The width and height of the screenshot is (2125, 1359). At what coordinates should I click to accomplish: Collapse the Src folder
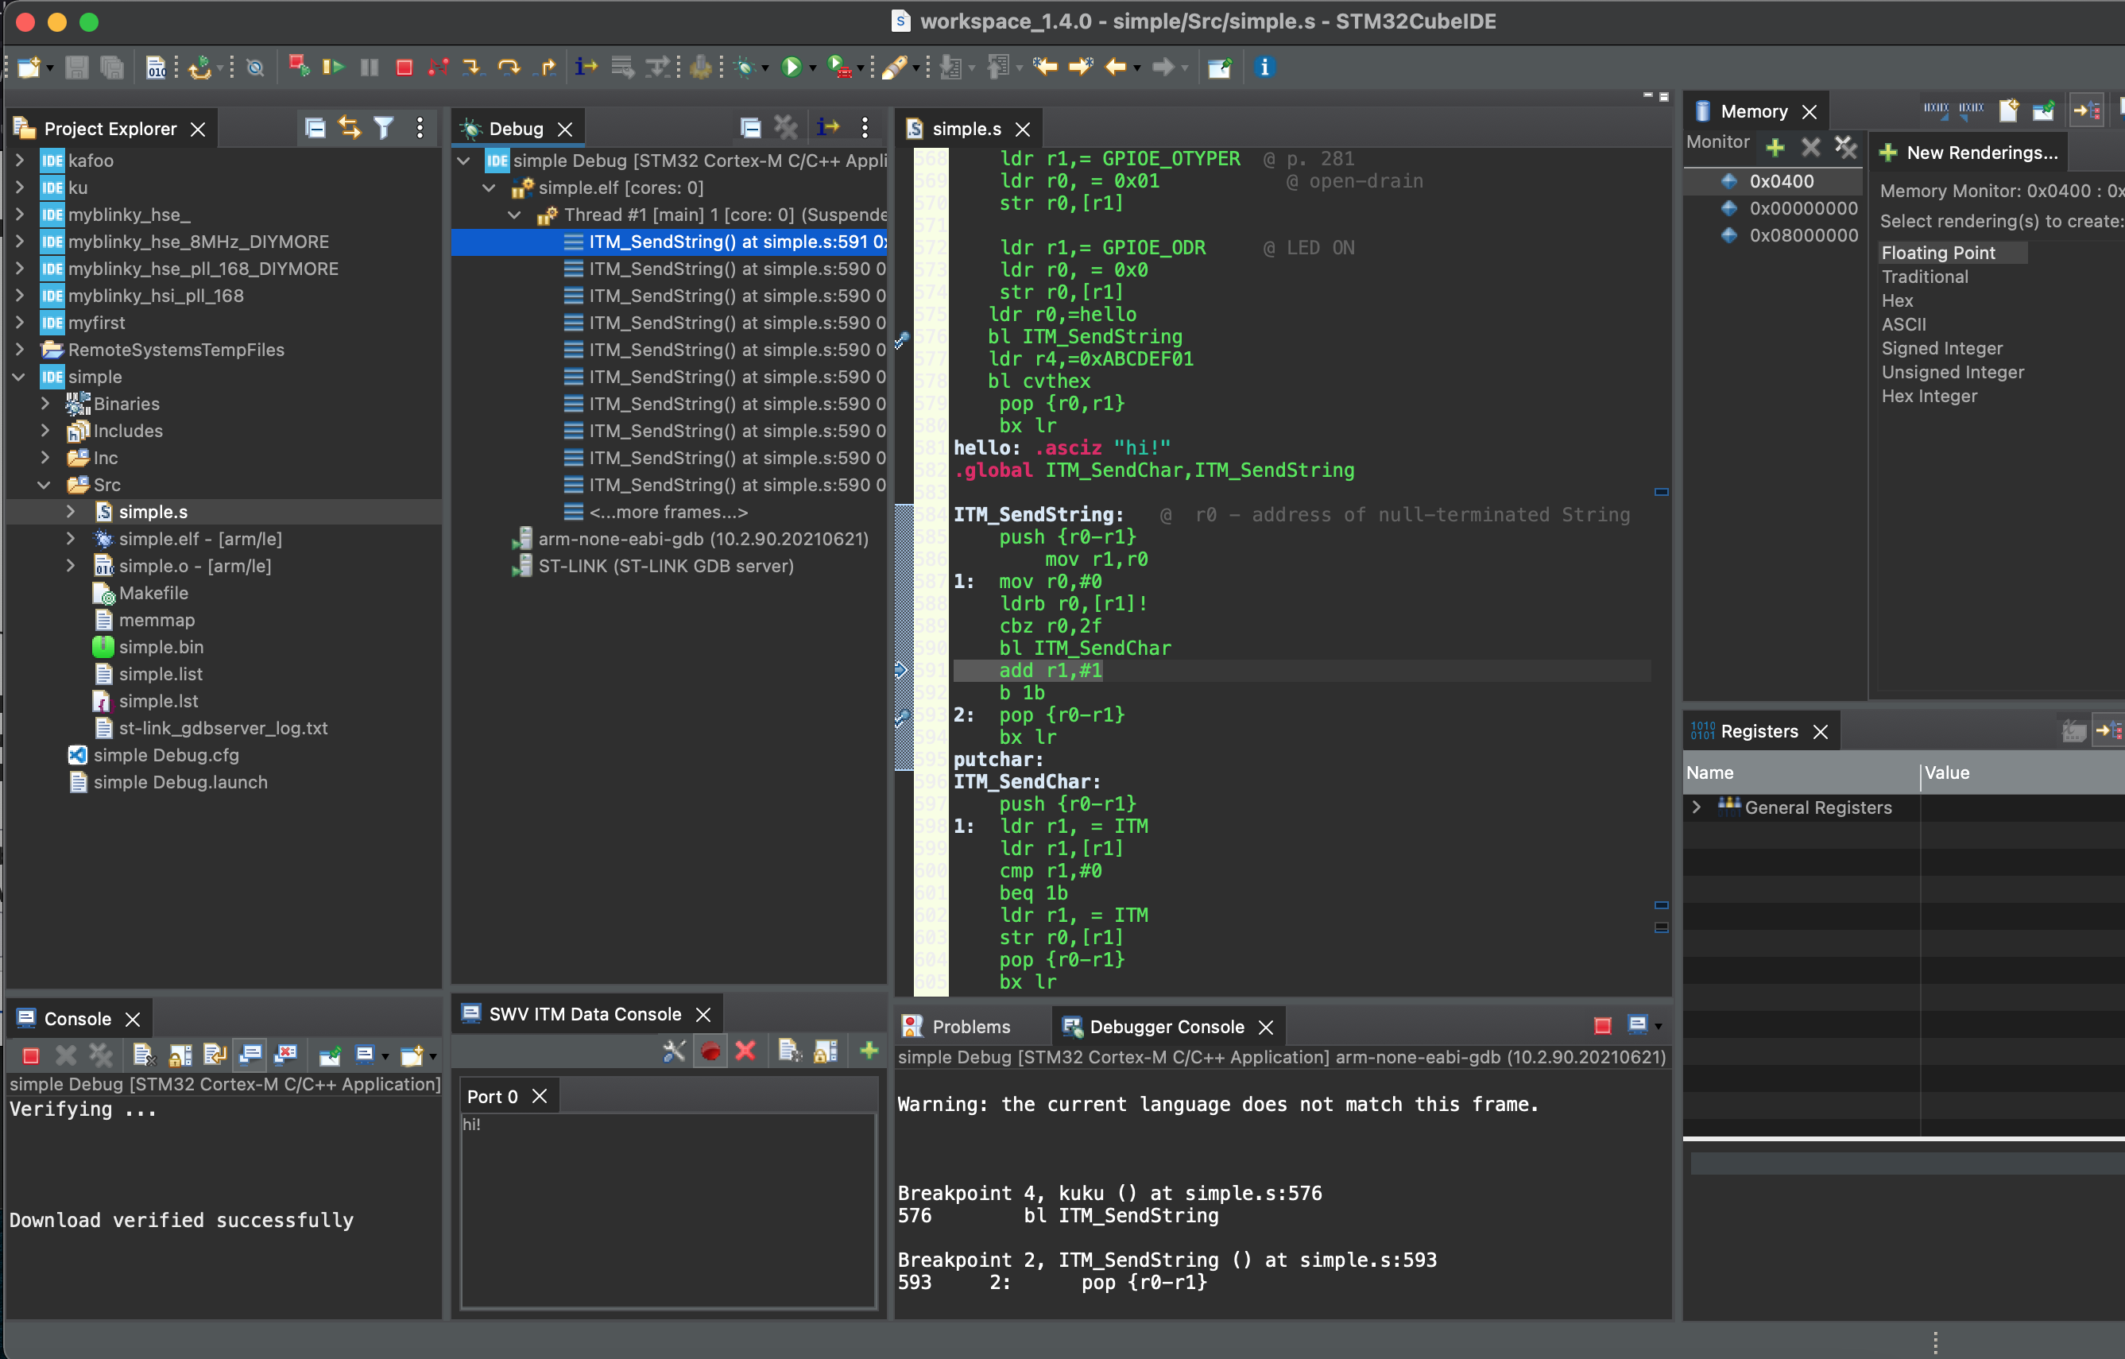click(45, 486)
